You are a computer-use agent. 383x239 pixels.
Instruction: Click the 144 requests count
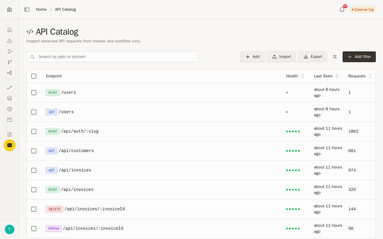[x=352, y=209]
